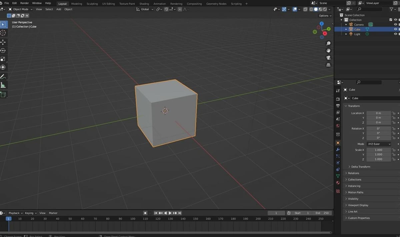Image resolution: width=400 pixels, height=237 pixels.
Task: Open the Texture properties checker tab
Action: [x=338, y=191]
